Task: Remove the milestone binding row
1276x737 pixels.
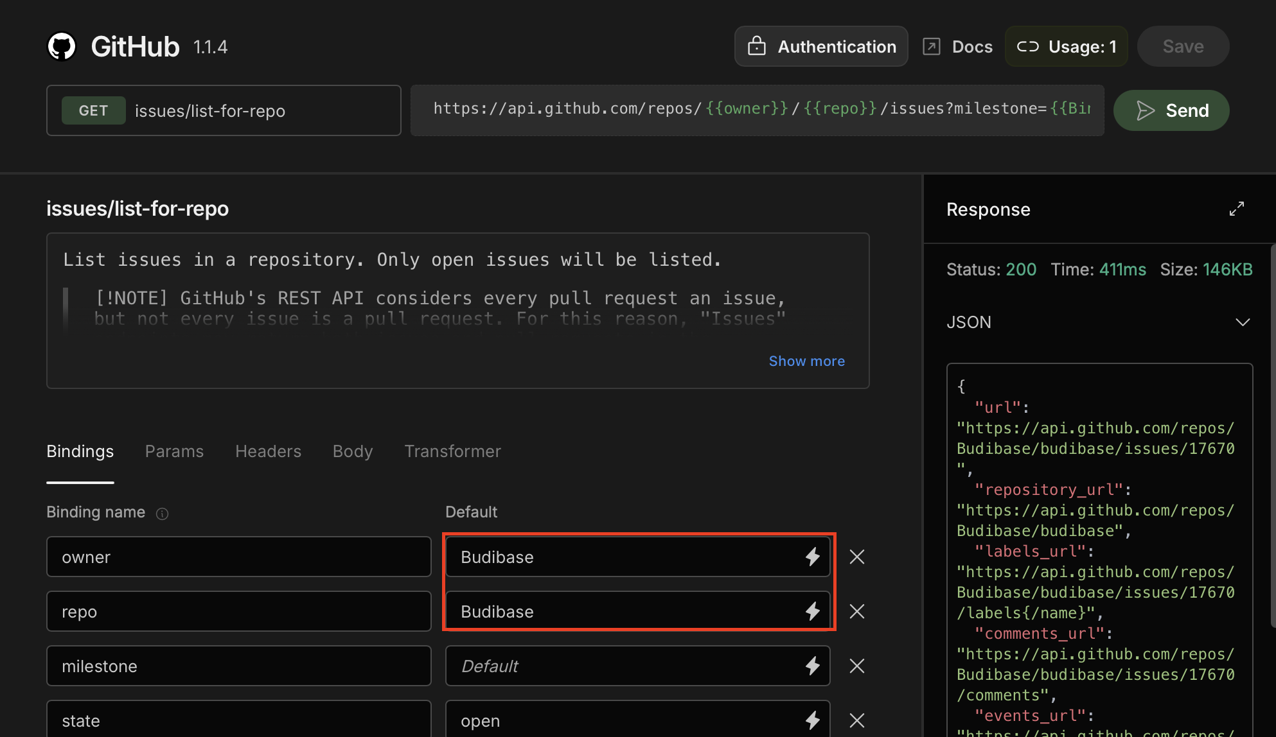Action: (x=856, y=666)
